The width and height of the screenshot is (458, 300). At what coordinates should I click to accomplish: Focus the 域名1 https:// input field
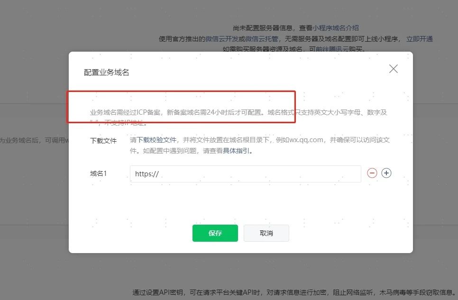click(246, 174)
